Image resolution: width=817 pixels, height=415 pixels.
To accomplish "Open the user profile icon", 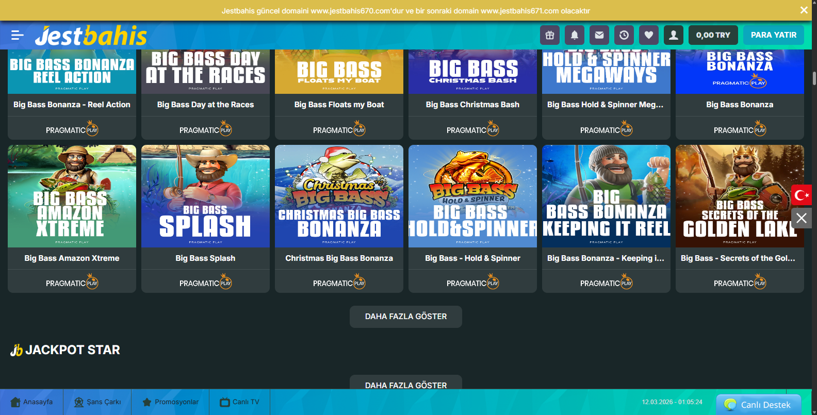I will coord(674,35).
